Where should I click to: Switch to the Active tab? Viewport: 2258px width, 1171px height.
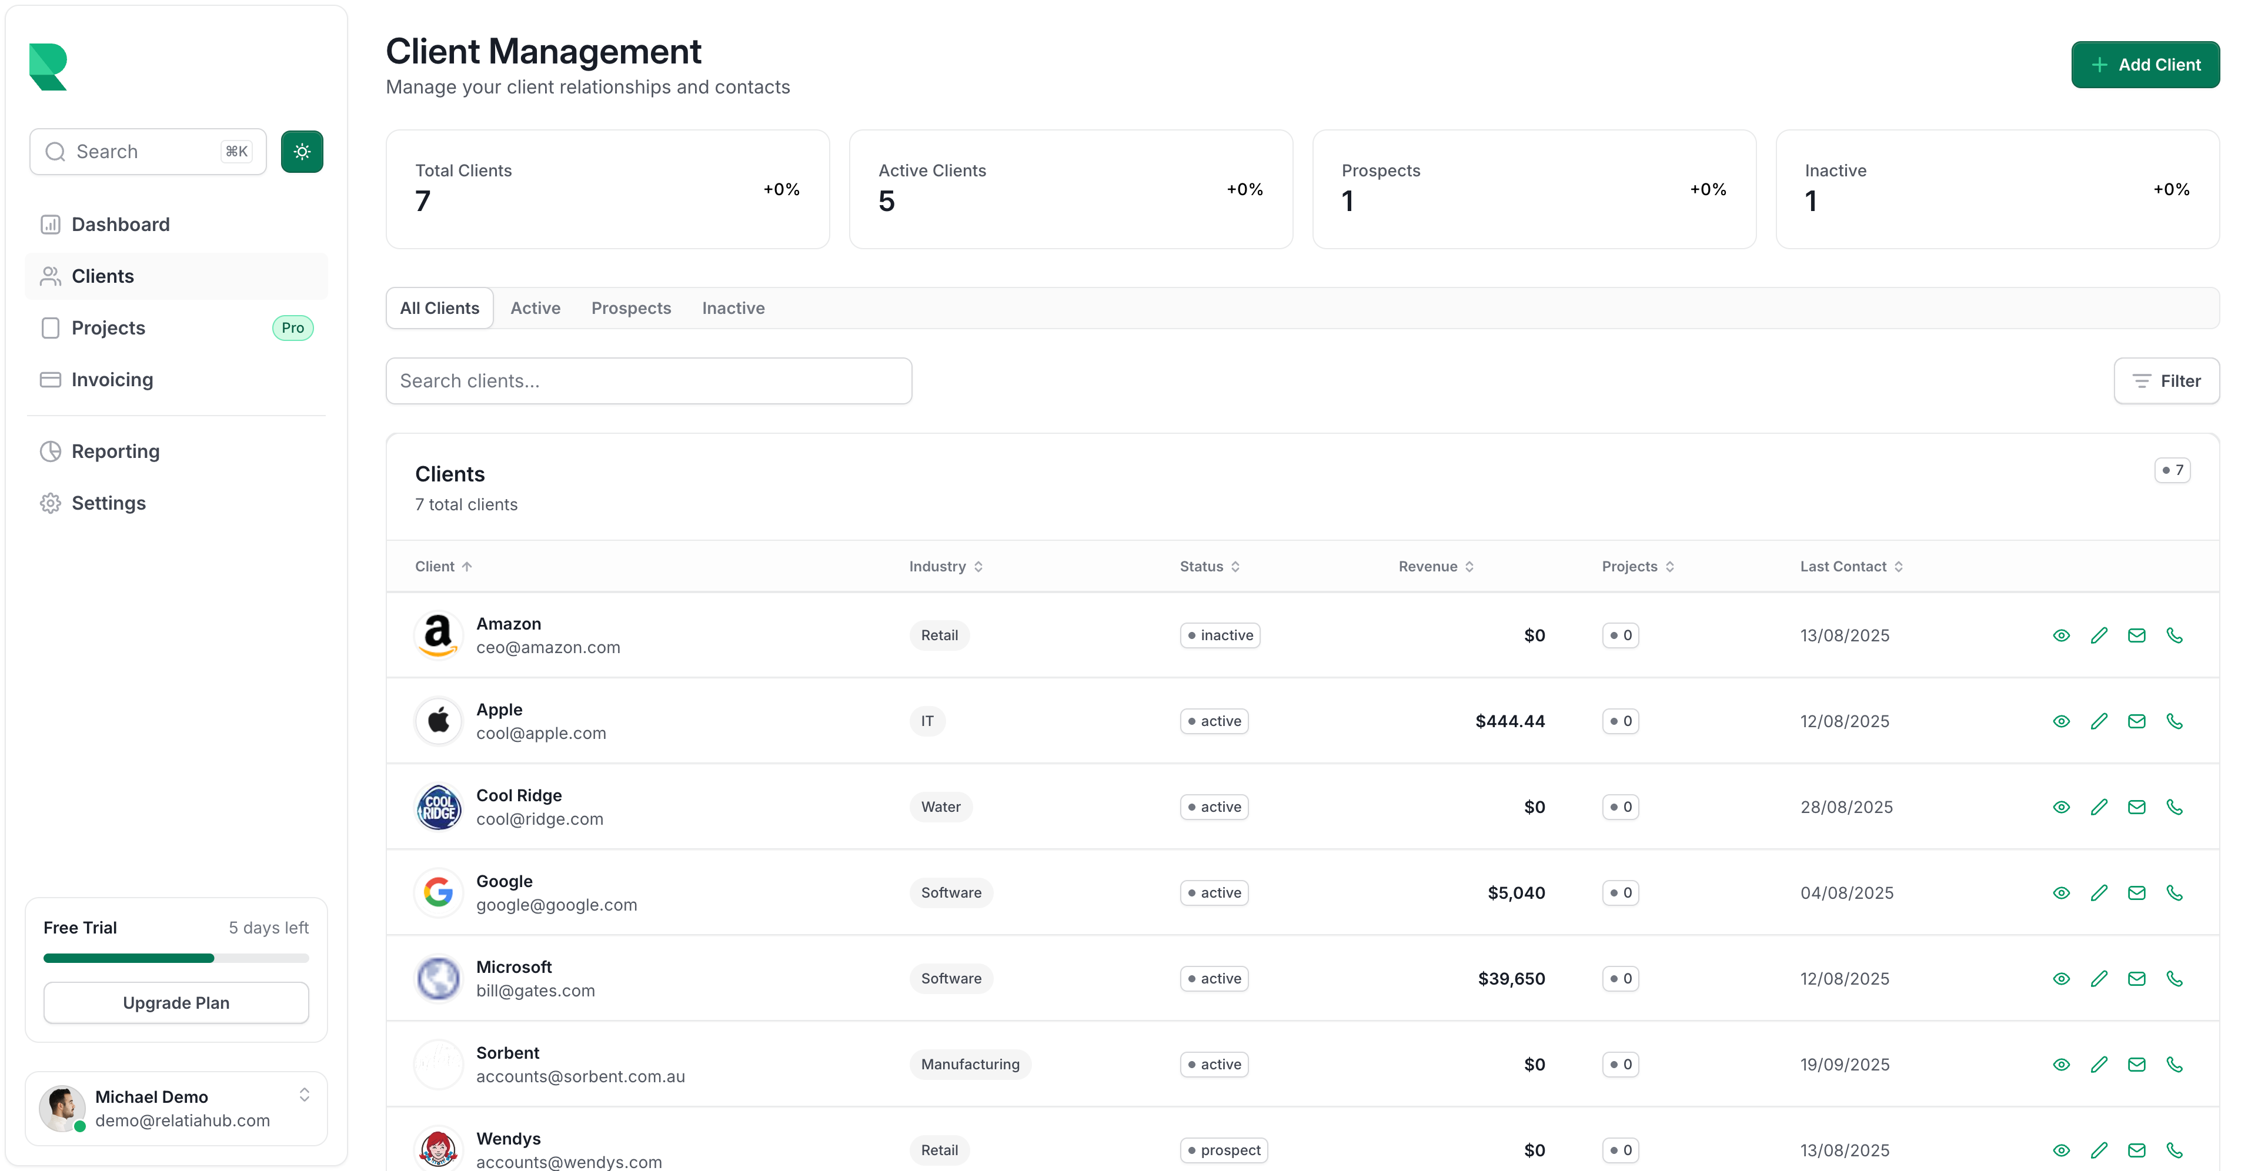click(536, 309)
